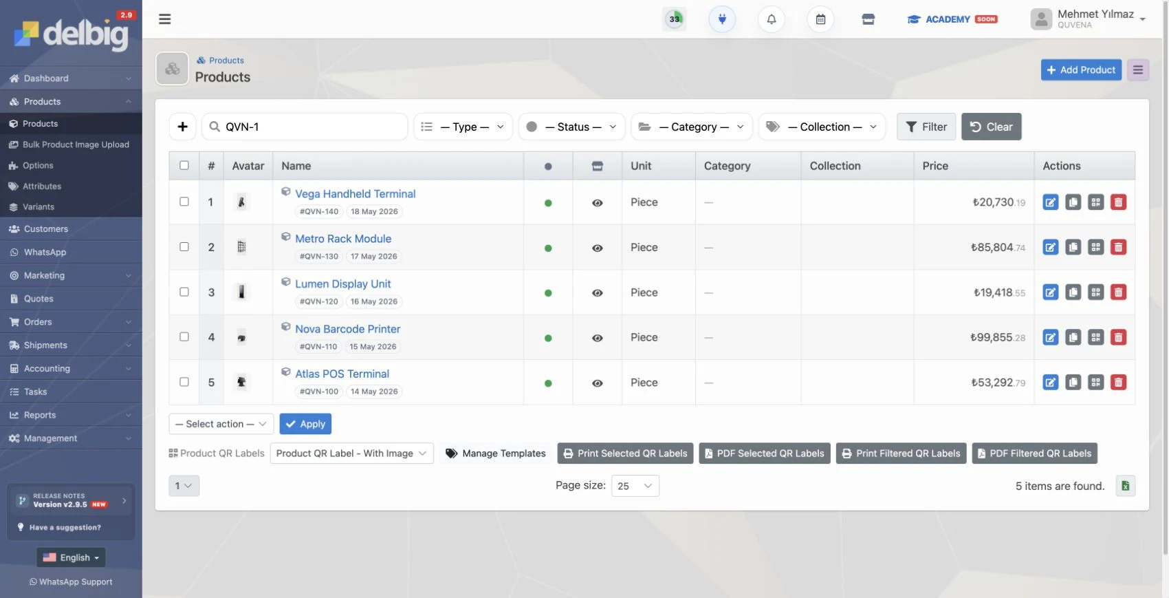
Task: Open the Page size dropdown
Action: (635, 486)
